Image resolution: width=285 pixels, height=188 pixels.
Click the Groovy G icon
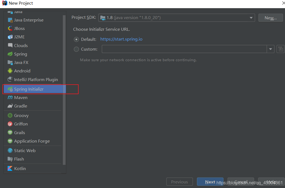click(10, 115)
